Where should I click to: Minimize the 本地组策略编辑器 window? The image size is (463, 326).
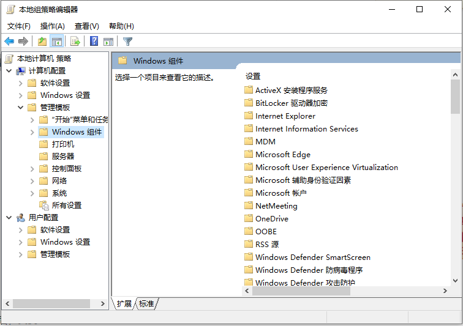[x=392, y=9]
